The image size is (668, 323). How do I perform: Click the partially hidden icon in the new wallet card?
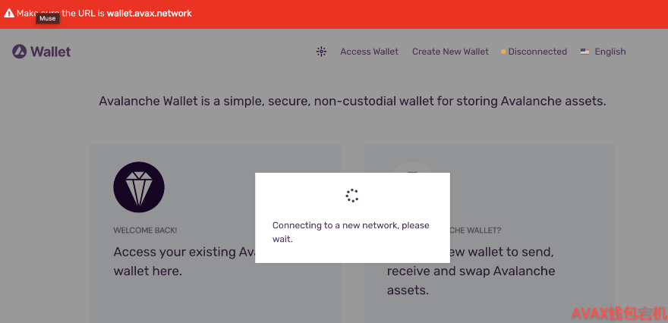pos(412,168)
